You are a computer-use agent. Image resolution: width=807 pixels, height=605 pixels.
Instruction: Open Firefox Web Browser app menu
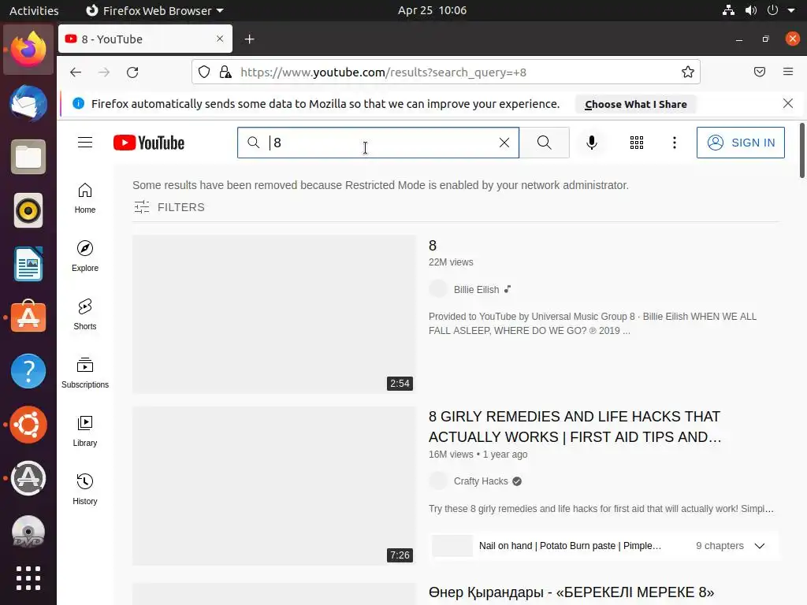(x=154, y=10)
